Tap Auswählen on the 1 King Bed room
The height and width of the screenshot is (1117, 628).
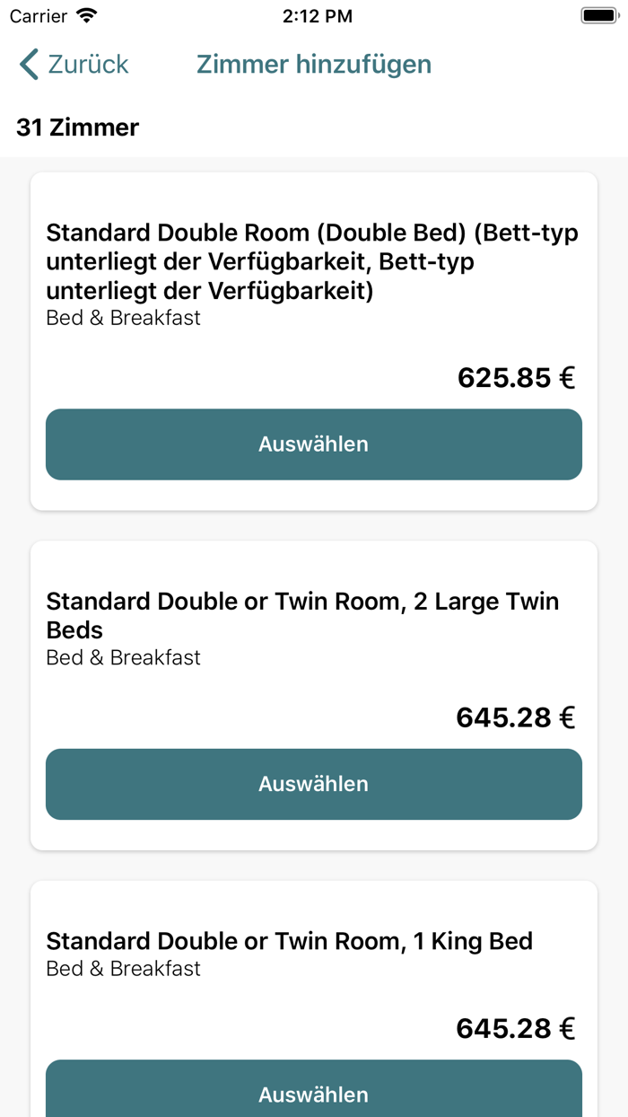tap(314, 1094)
